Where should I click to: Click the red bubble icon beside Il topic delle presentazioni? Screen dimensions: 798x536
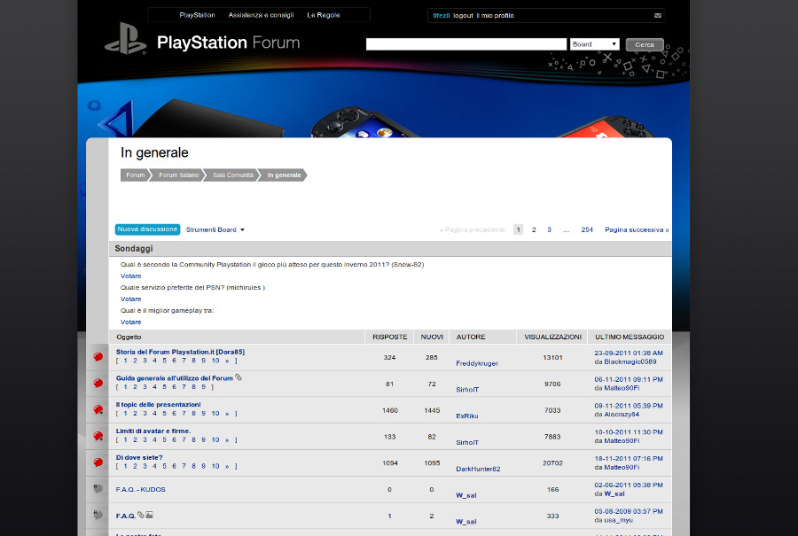tap(98, 410)
